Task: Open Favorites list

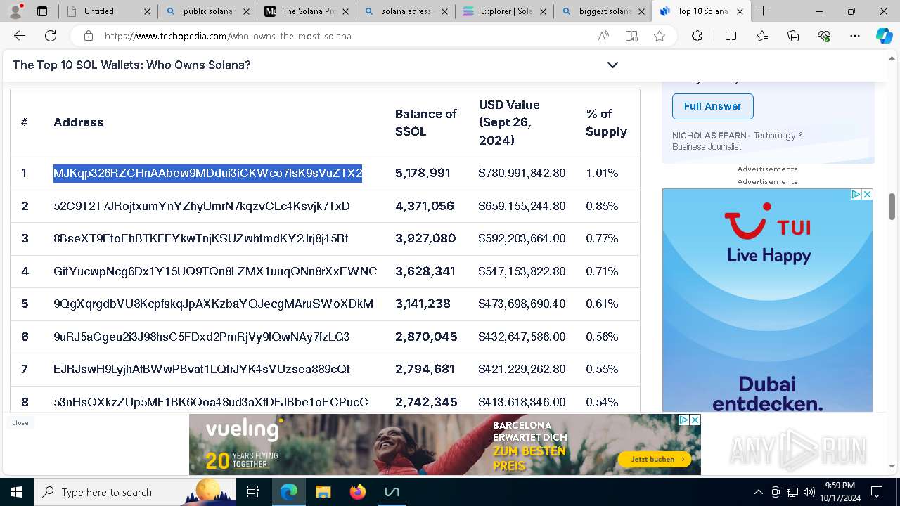Action: point(762,36)
